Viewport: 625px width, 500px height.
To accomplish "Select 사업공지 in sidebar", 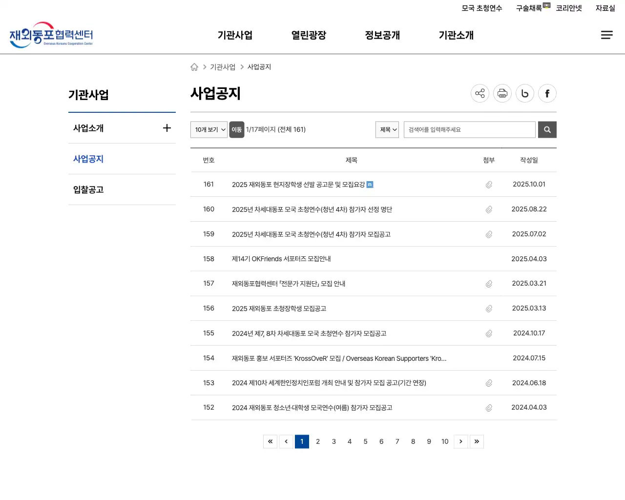I will tap(88, 159).
